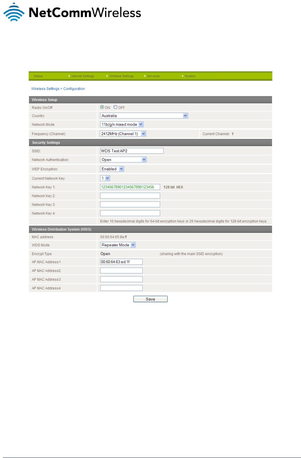
Task: Click the Wireless Distribution System (WDS) header
Action: click(150, 229)
